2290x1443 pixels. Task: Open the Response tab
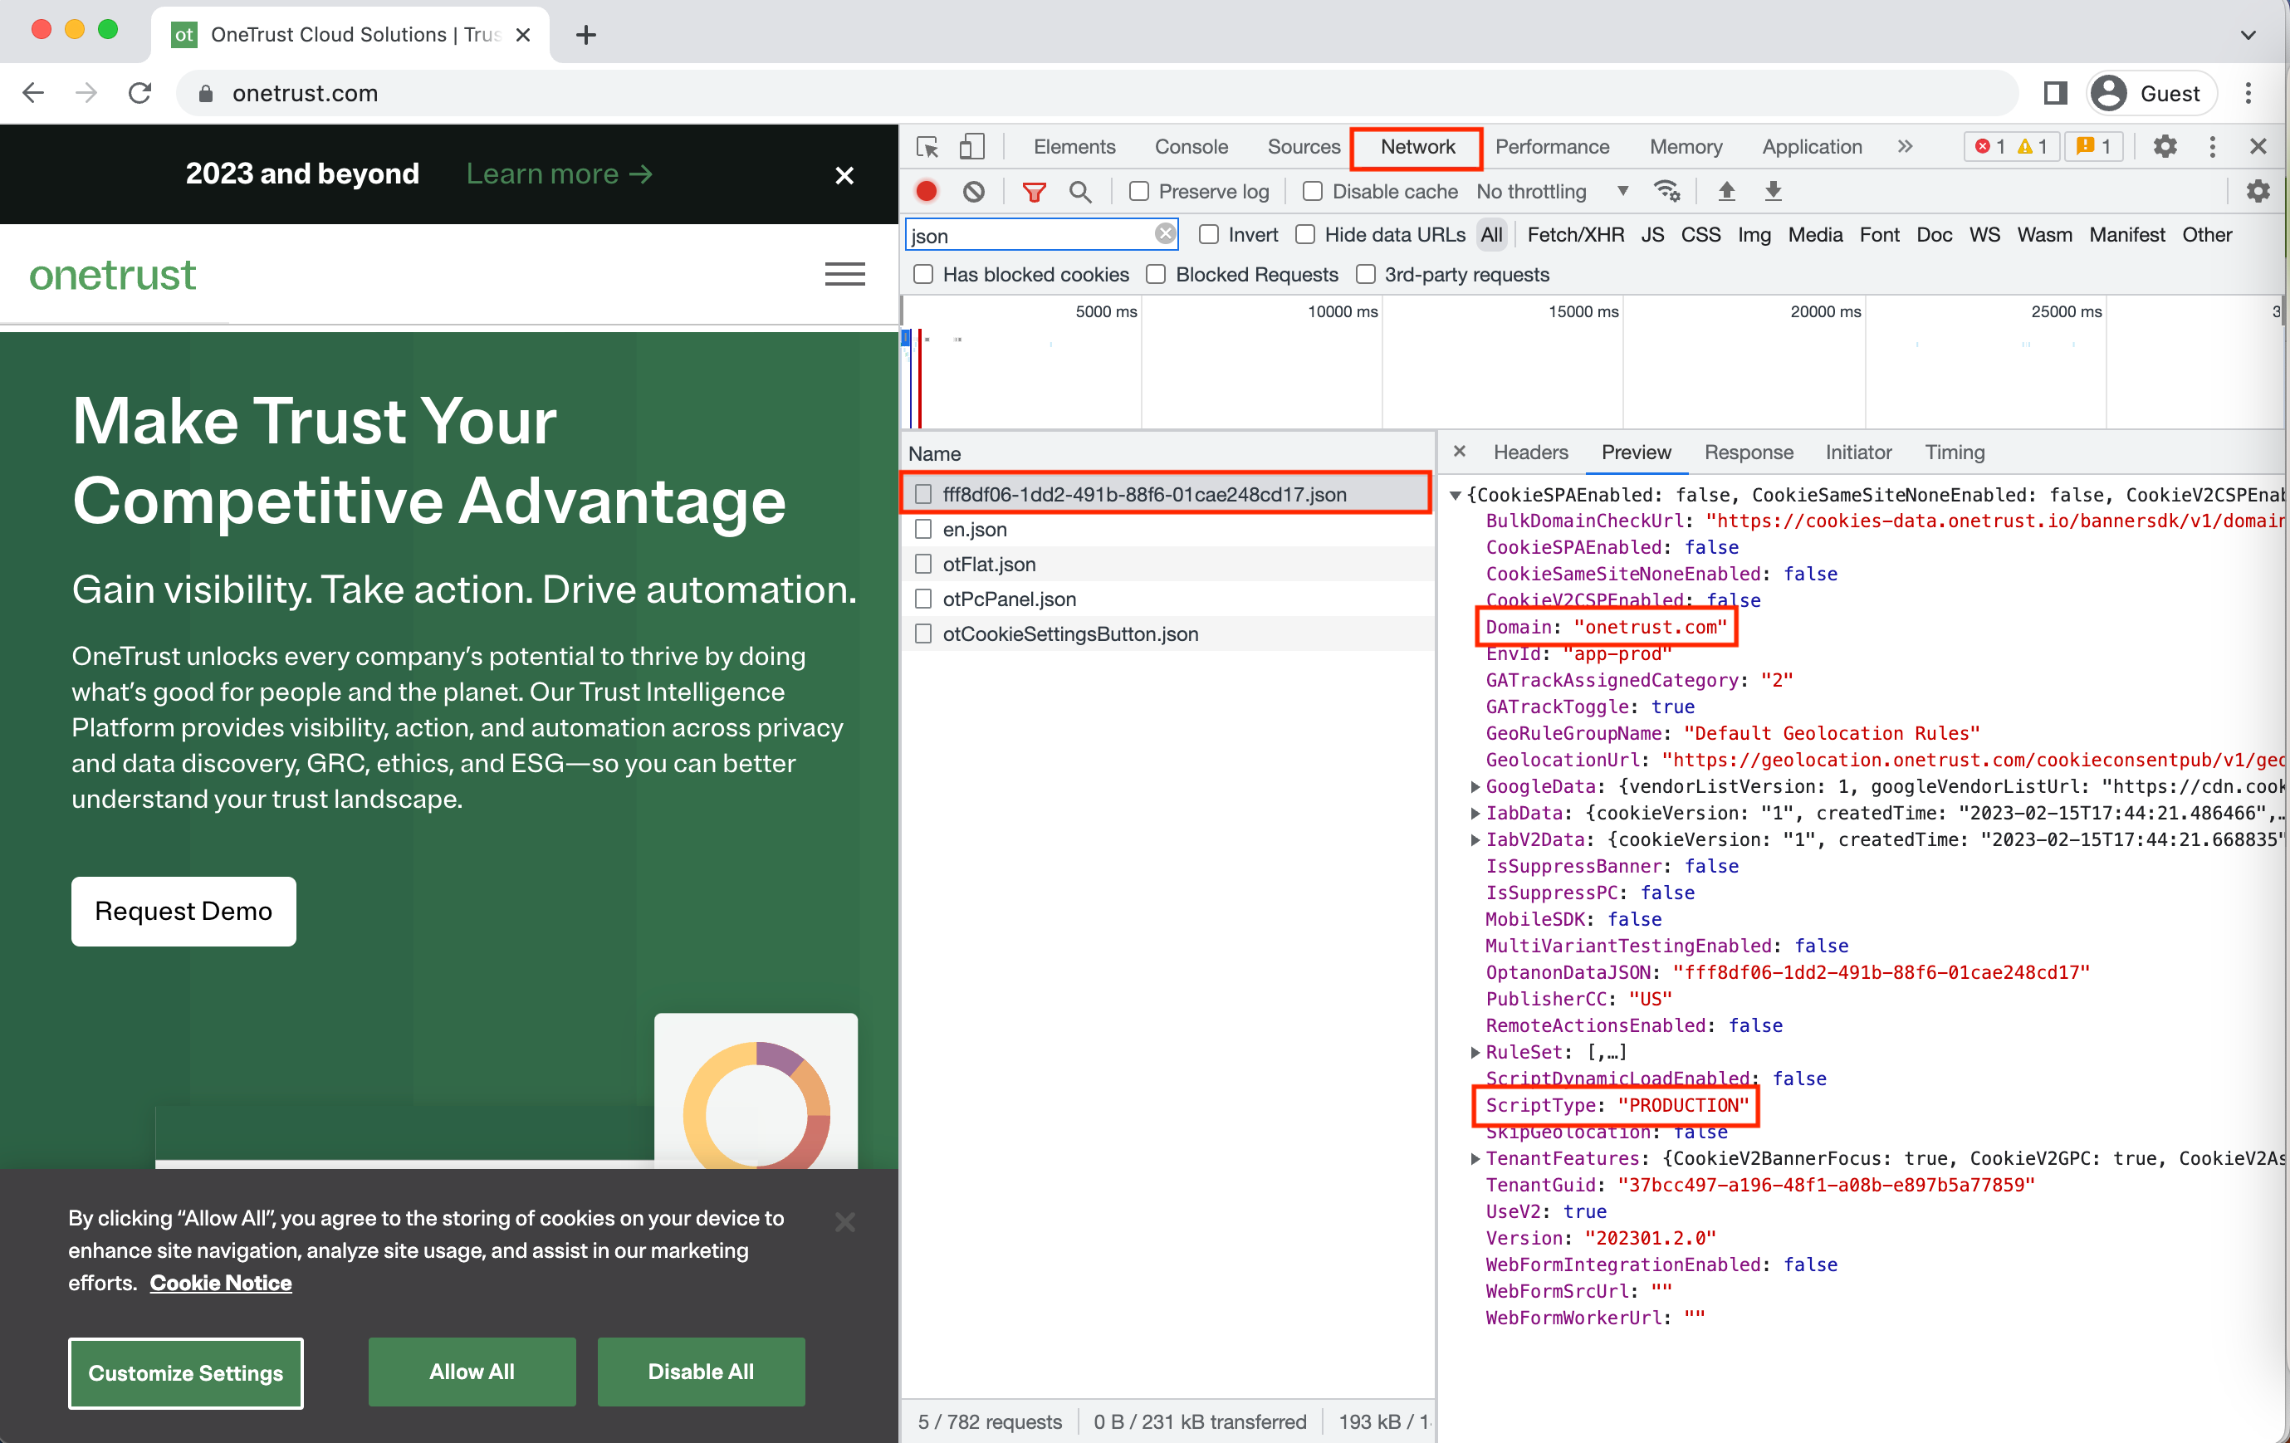[1748, 452]
